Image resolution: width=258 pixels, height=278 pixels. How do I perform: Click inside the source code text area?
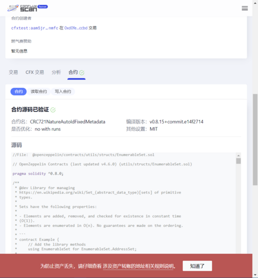[x=124, y=203]
